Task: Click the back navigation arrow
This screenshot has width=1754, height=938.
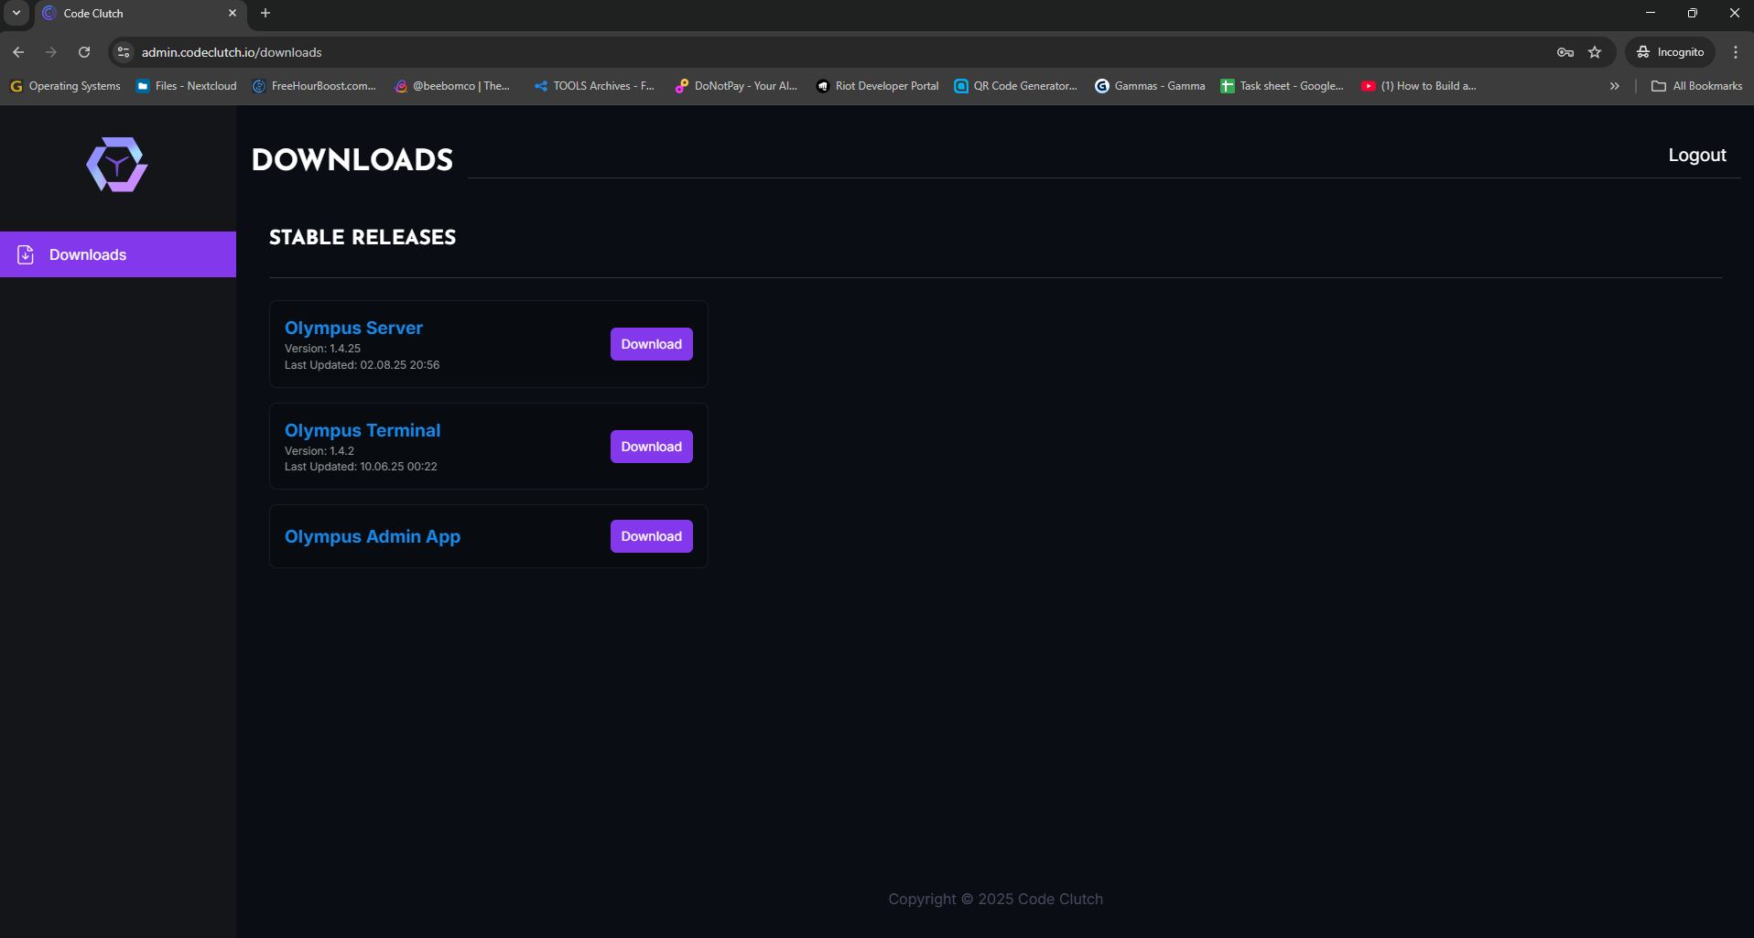Action: pos(18,52)
